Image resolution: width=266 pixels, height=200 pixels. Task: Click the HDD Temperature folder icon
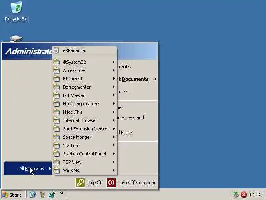click(x=57, y=104)
